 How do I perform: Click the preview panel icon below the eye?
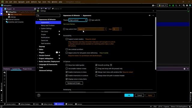[4, 76]
